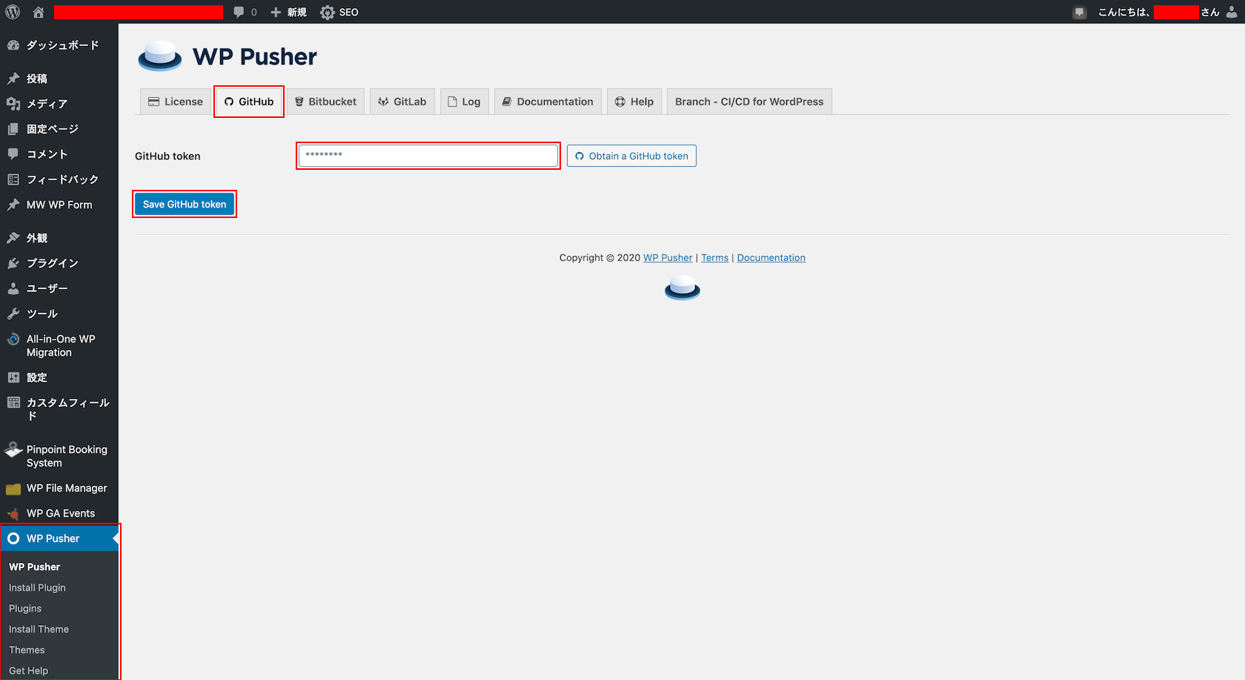This screenshot has width=1245, height=680.
Task: Select Branch - CI/CD for WordPress tab
Action: 748,101
